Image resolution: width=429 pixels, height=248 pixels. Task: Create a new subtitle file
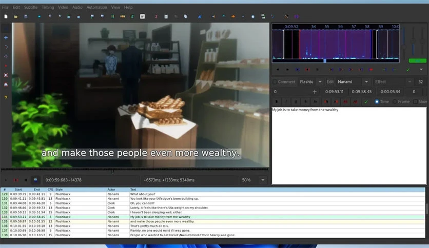coord(6,16)
